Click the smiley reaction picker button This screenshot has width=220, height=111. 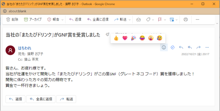(164, 47)
